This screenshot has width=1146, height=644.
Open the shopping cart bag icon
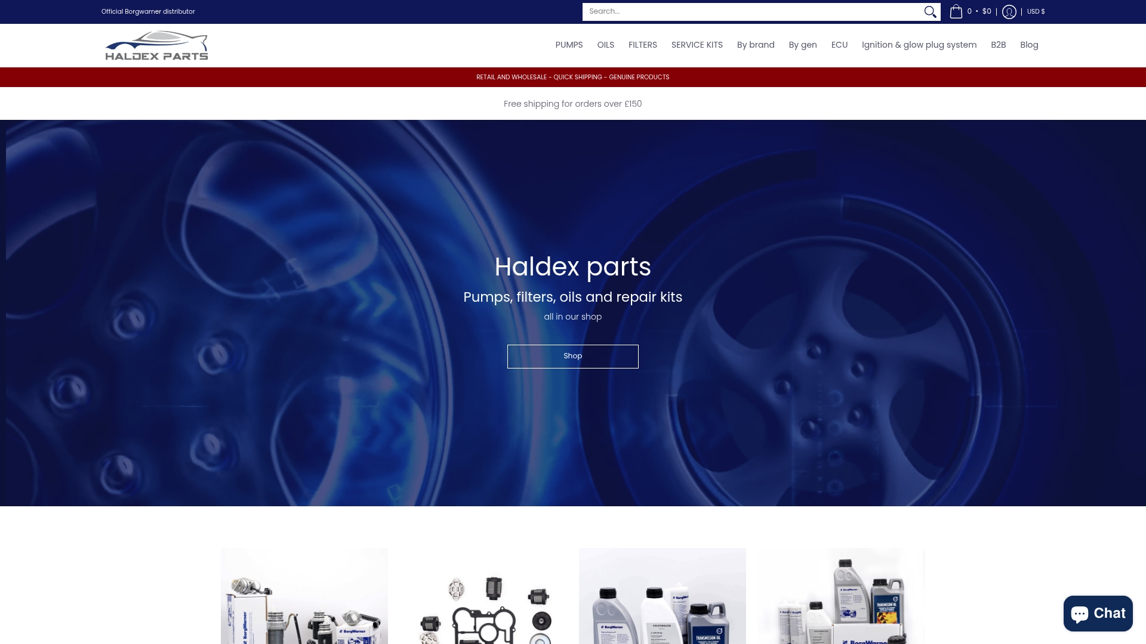coord(956,12)
